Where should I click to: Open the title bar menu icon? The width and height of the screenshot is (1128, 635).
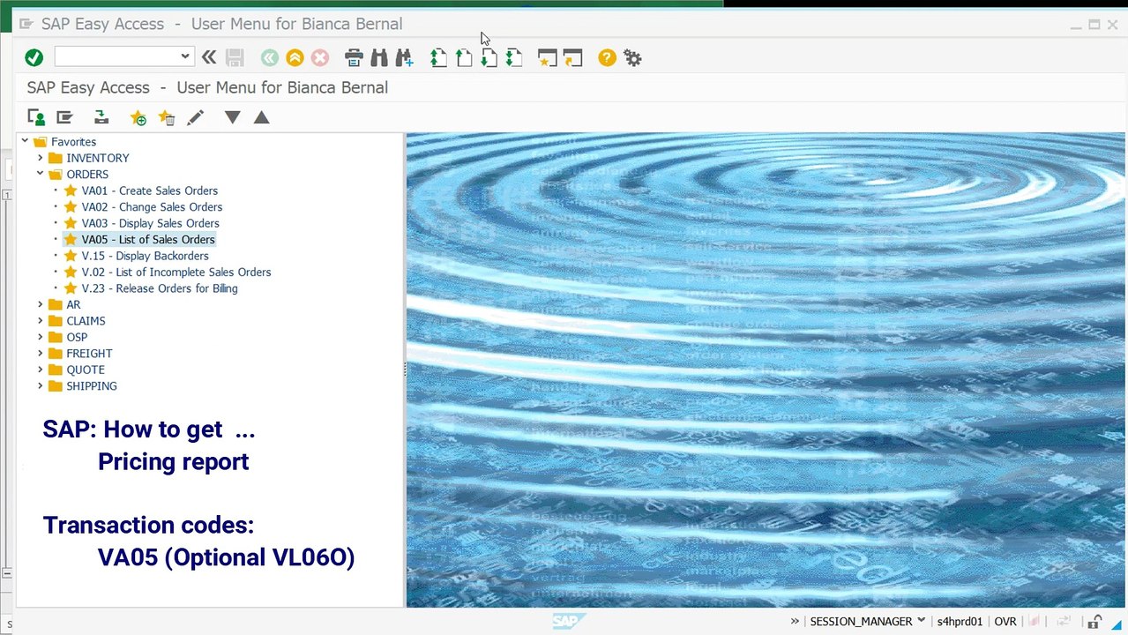26,24
